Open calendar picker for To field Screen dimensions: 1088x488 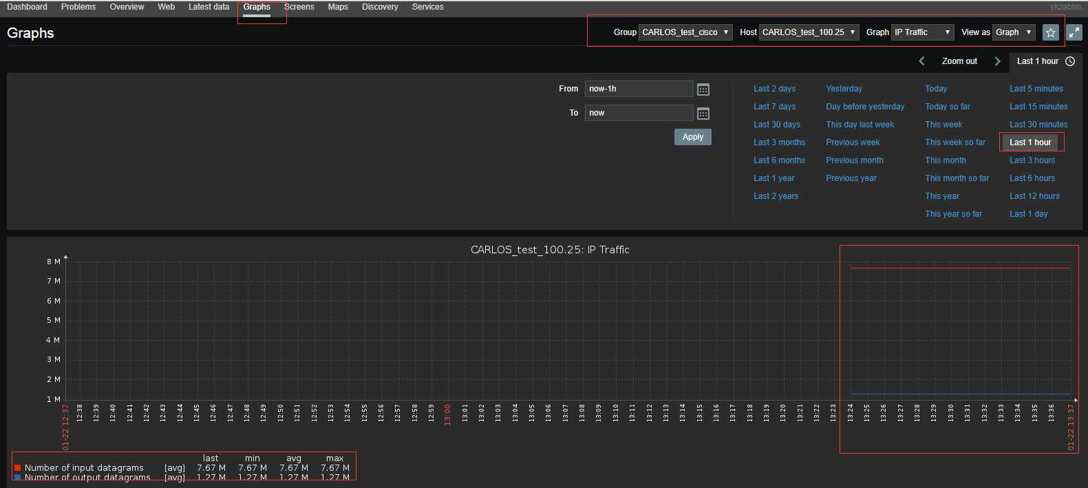(703, 114)
